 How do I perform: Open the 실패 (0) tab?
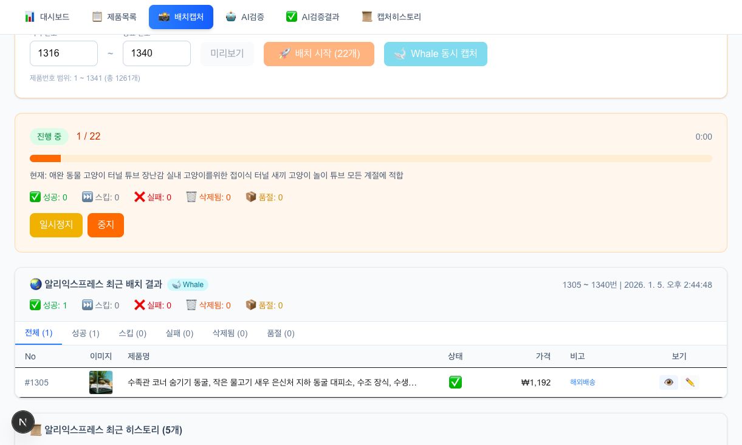tap(179, 333)
